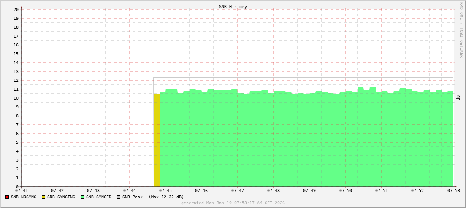Image resolution: width=466 pixels, height=208 pixels.
Task: Select the SNR-NOSYNC legend label
Action: click(x=24, y=197)
